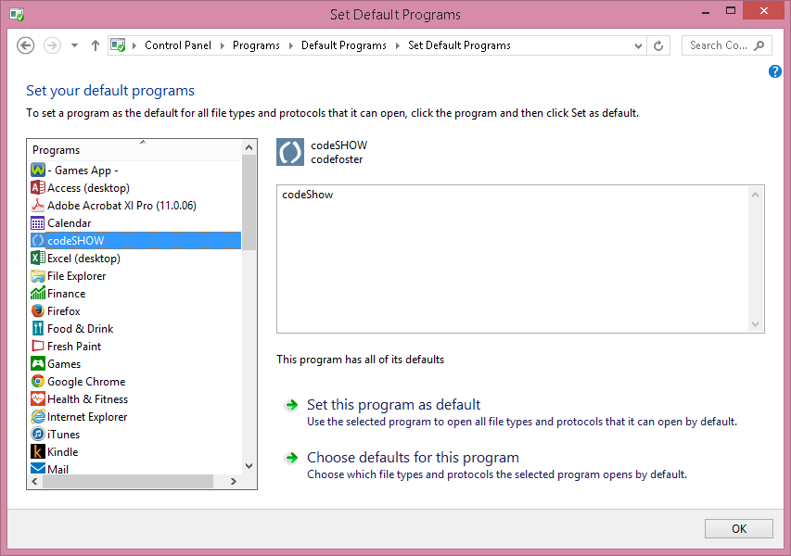This screenshot has width=791, height=556.
Task: Select Kindle in the programs list
Action: pyautogui.click(x=62, y=452)
